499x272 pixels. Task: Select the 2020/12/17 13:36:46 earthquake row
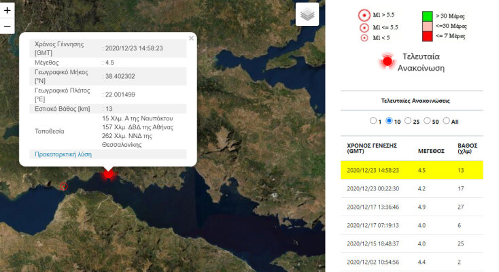[x=411, y=207]
